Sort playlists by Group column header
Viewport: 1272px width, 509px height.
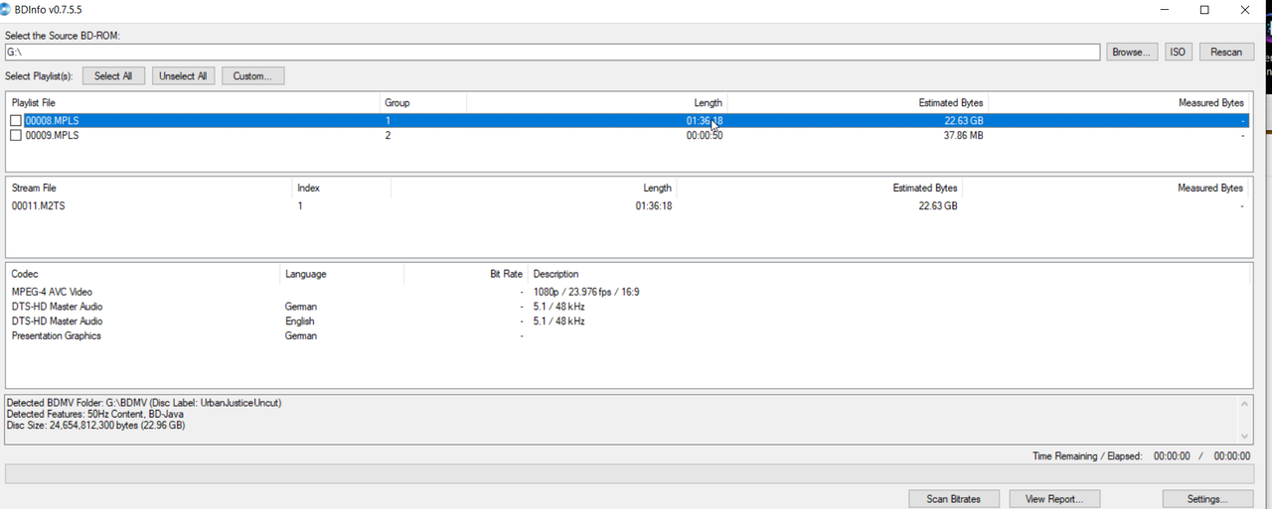tap(423, 103)
